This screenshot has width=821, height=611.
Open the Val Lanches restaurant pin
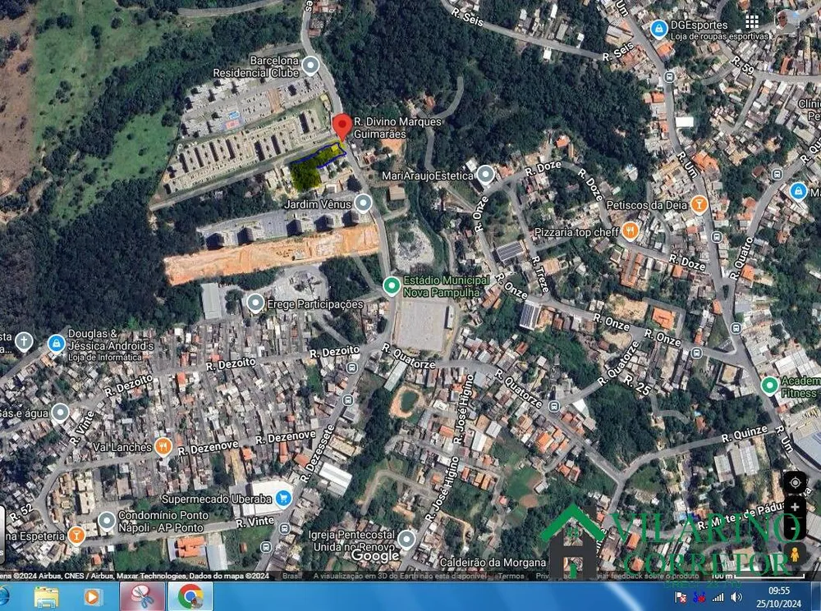click(163, 447)
